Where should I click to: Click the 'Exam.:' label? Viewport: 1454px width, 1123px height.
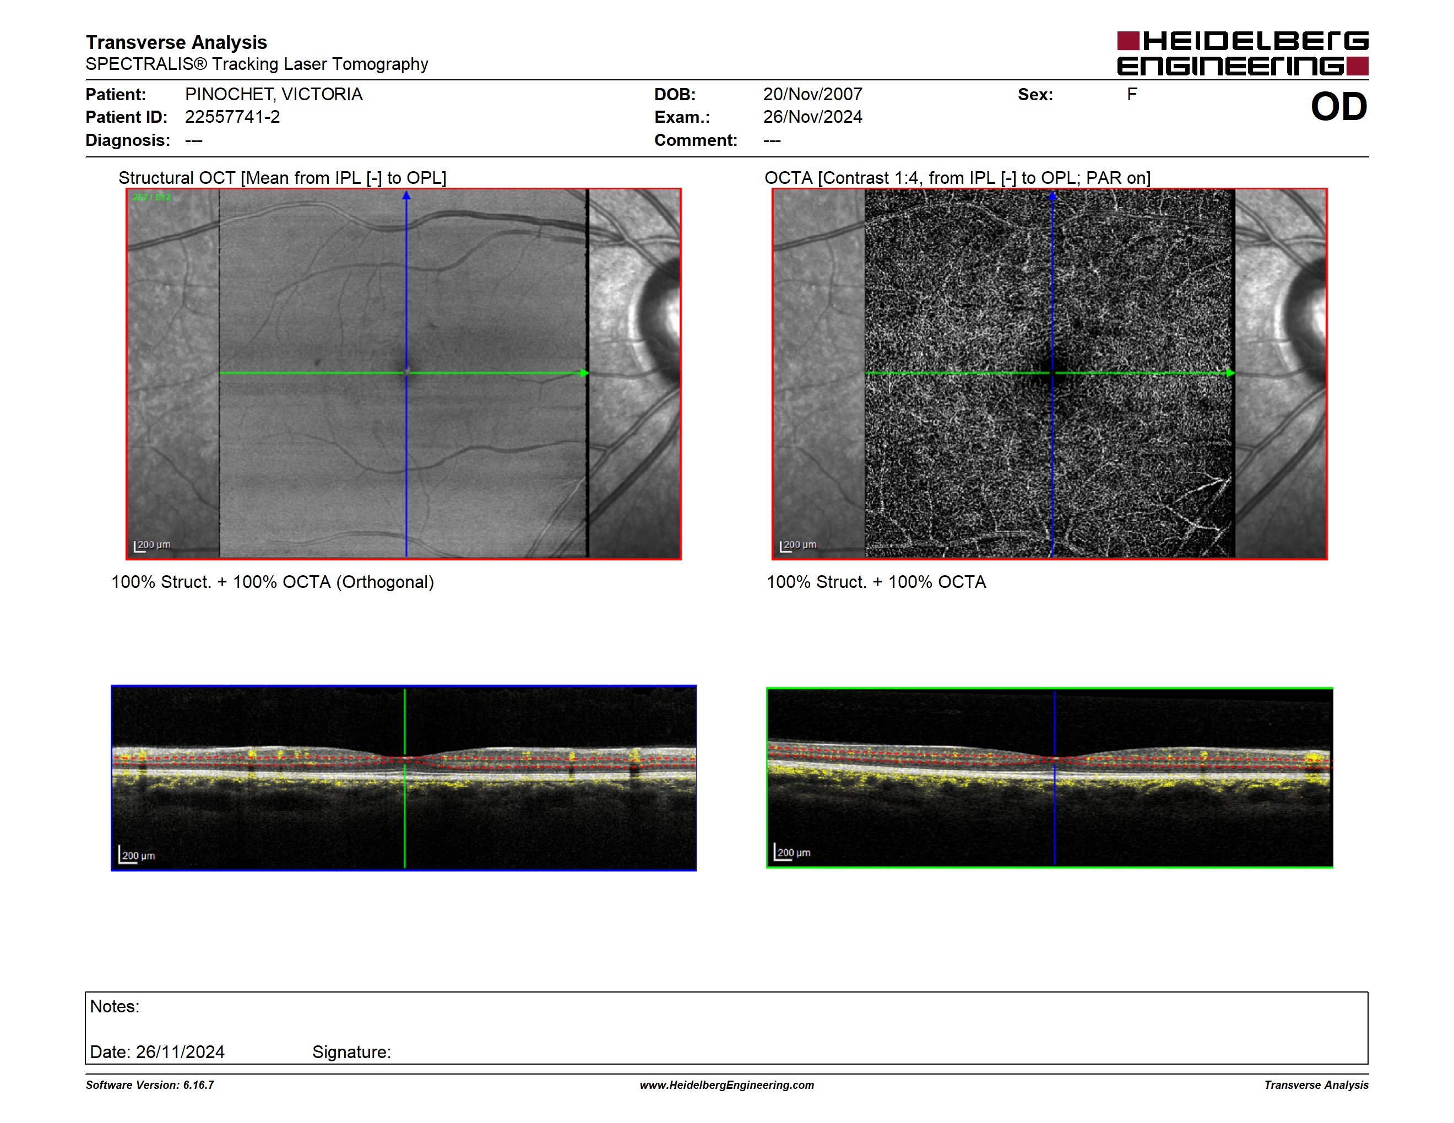682,117
